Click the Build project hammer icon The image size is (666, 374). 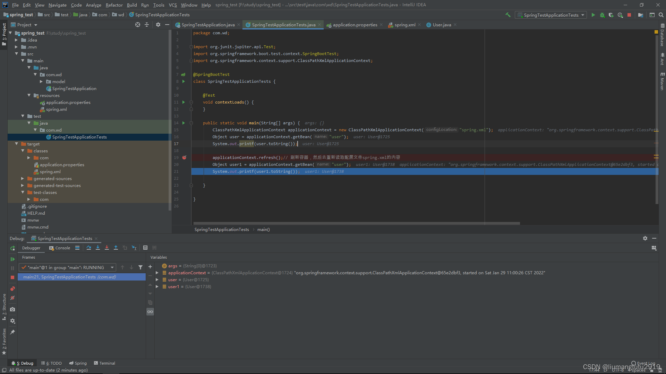coord(508,15)
